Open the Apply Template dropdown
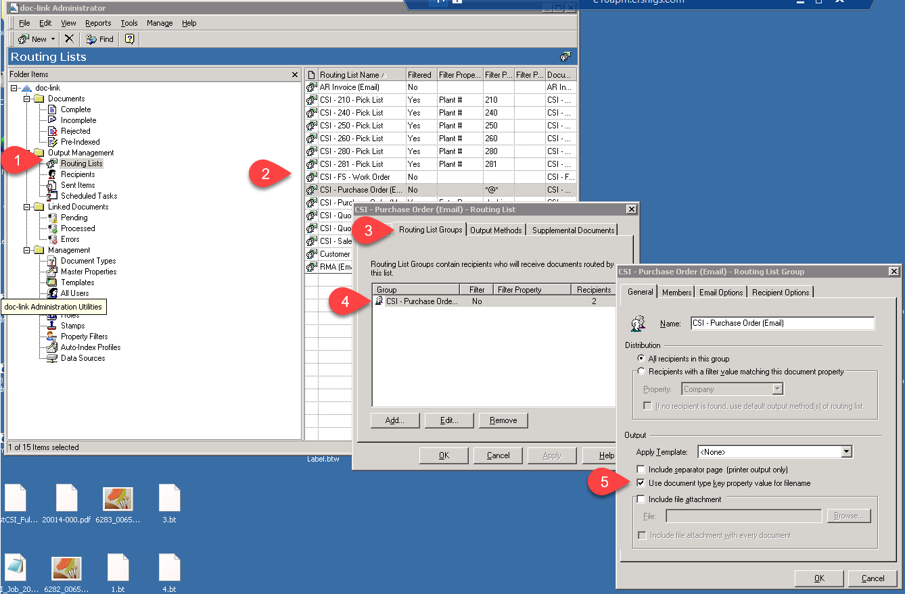Viewport: 905px width, 594px height. 846,452
